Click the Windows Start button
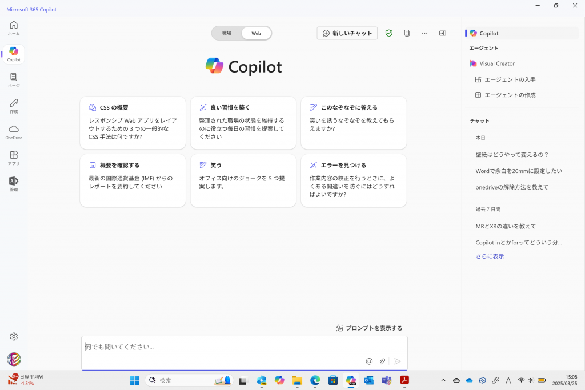 point(134,380)
